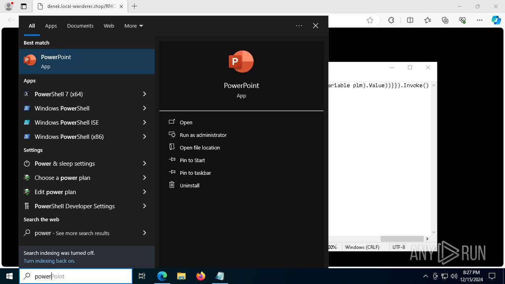The image size is (505, 284).
Task: Click UTF-8 encoding in Notepad status bar
Action: [x=399, y=247]
